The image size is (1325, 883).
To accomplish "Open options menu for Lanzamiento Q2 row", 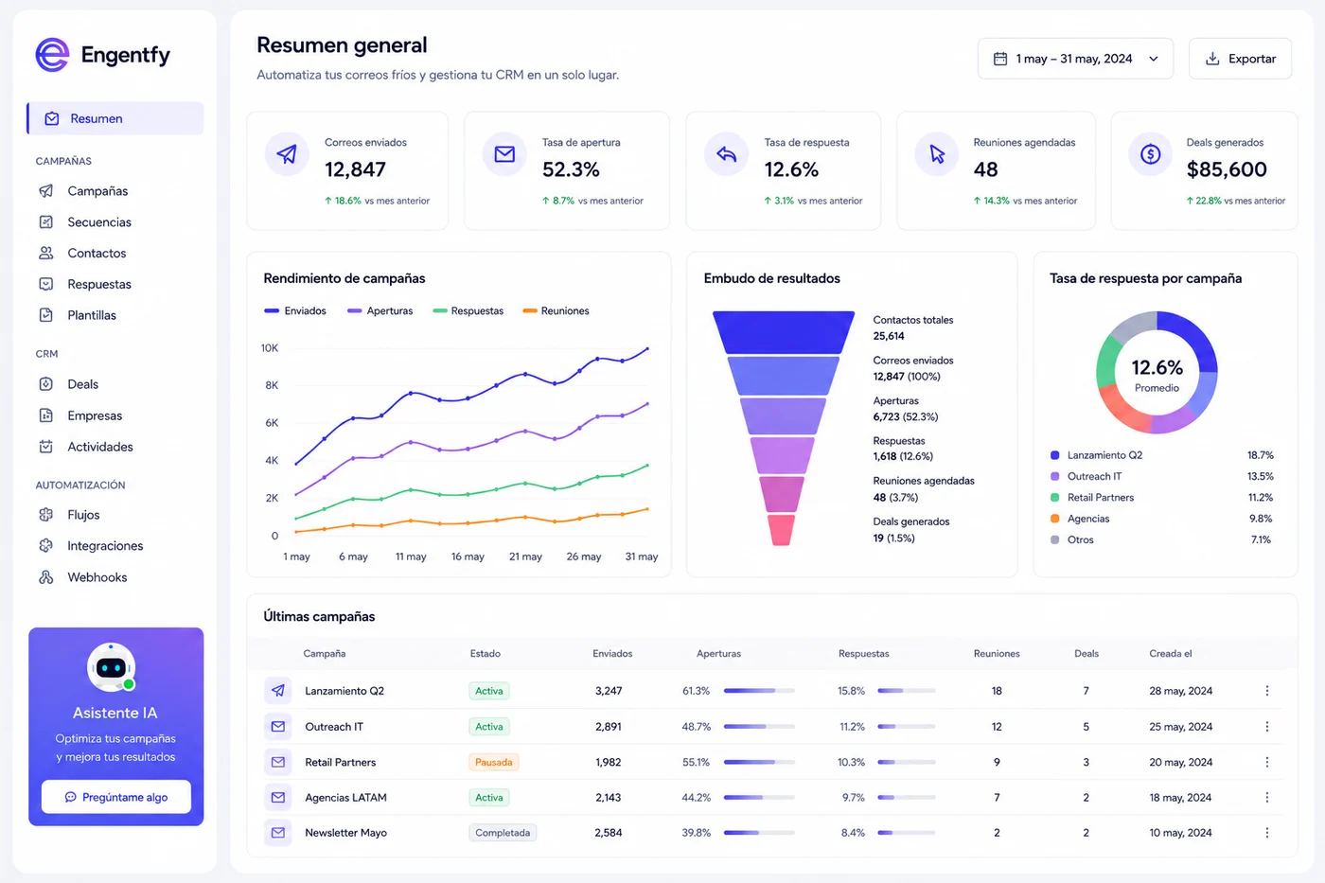I will tap(1267, 691).
